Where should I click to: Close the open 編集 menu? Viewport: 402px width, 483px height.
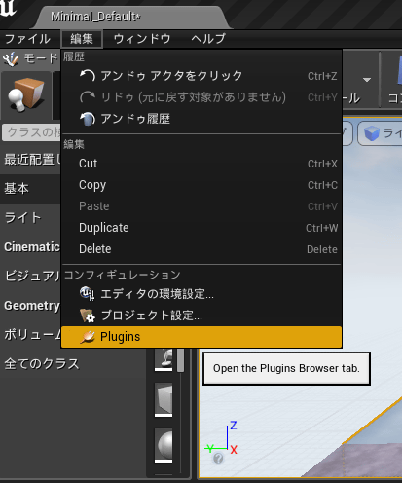(x=82, y=39)
